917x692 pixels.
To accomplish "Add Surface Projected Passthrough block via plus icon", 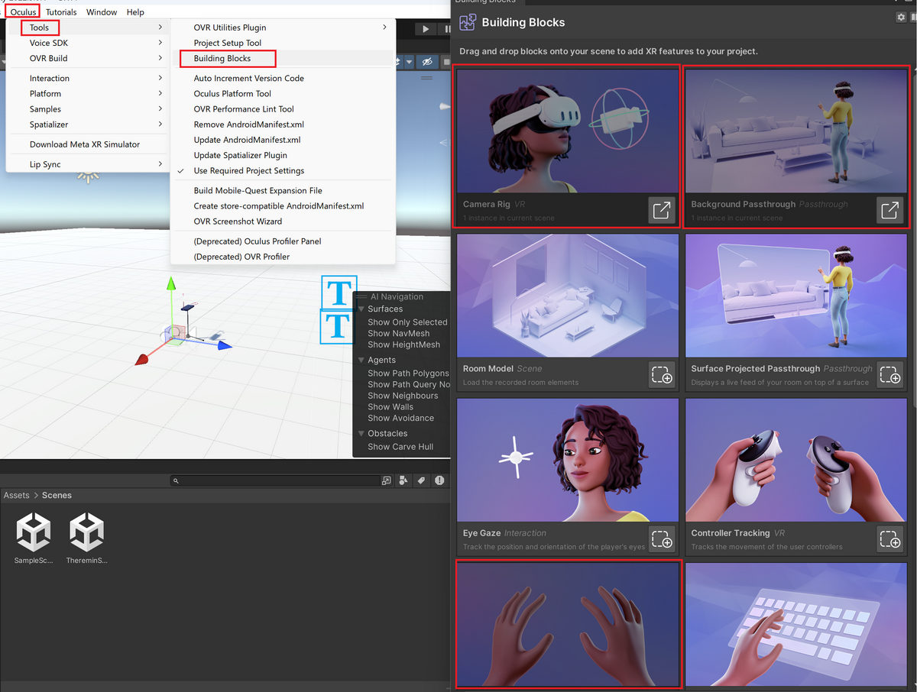I will tap(889, 375).
